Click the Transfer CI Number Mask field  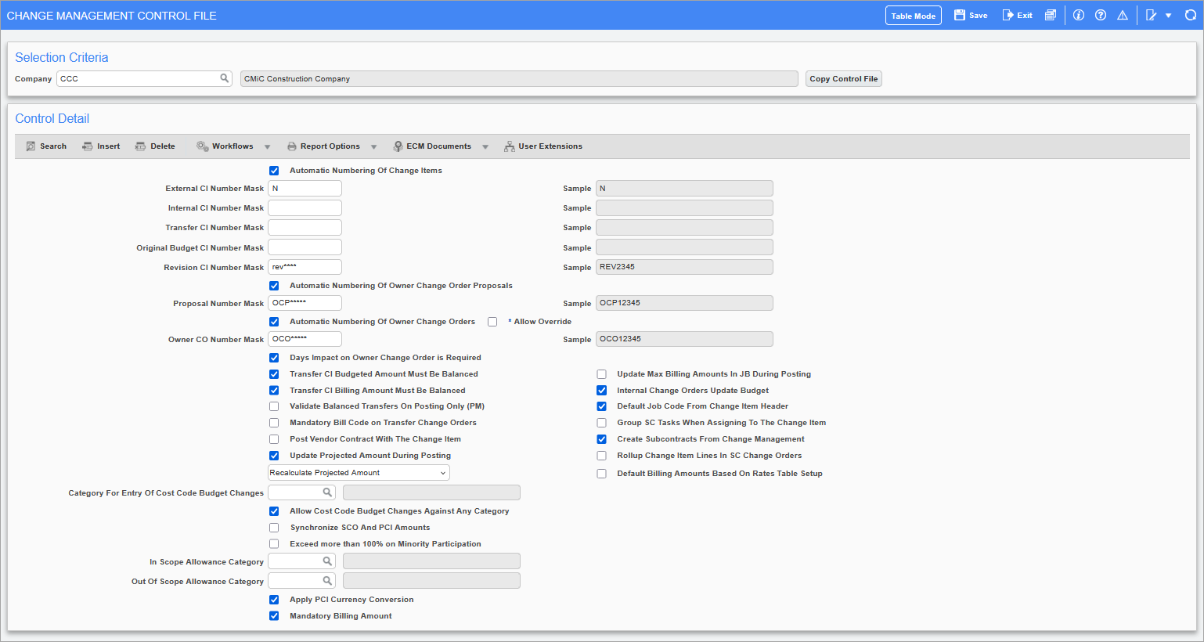[x=305, y=227]
